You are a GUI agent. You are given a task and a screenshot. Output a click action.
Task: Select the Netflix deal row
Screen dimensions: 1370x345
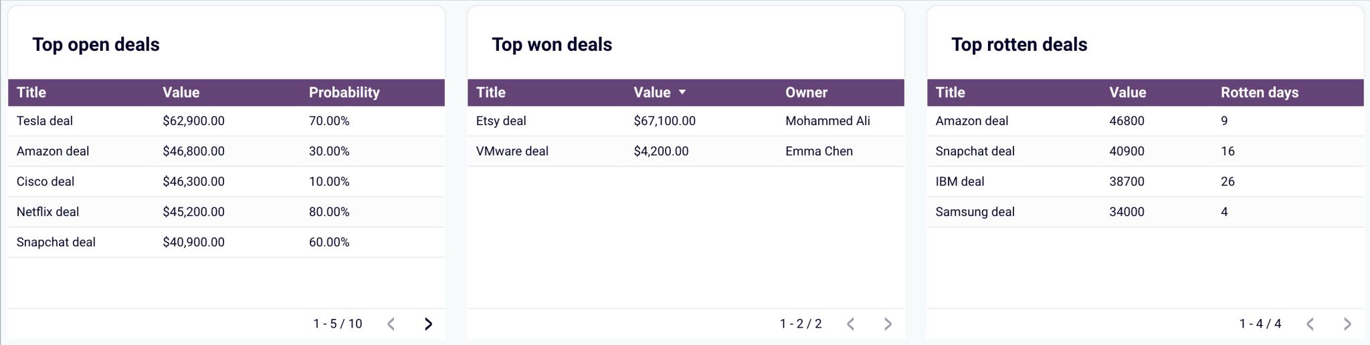(x=47, y=212)
